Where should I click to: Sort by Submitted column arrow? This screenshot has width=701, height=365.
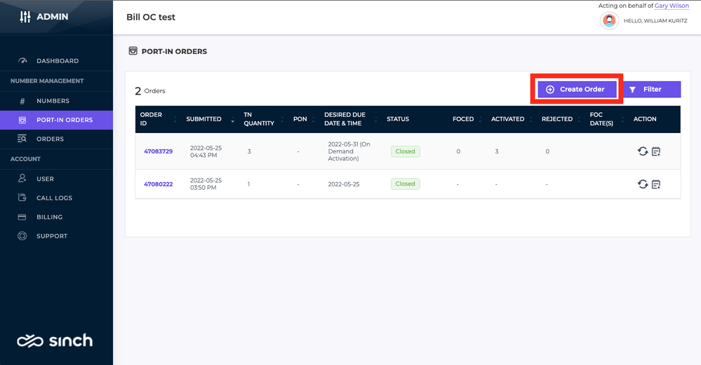(x=232, y=119)
